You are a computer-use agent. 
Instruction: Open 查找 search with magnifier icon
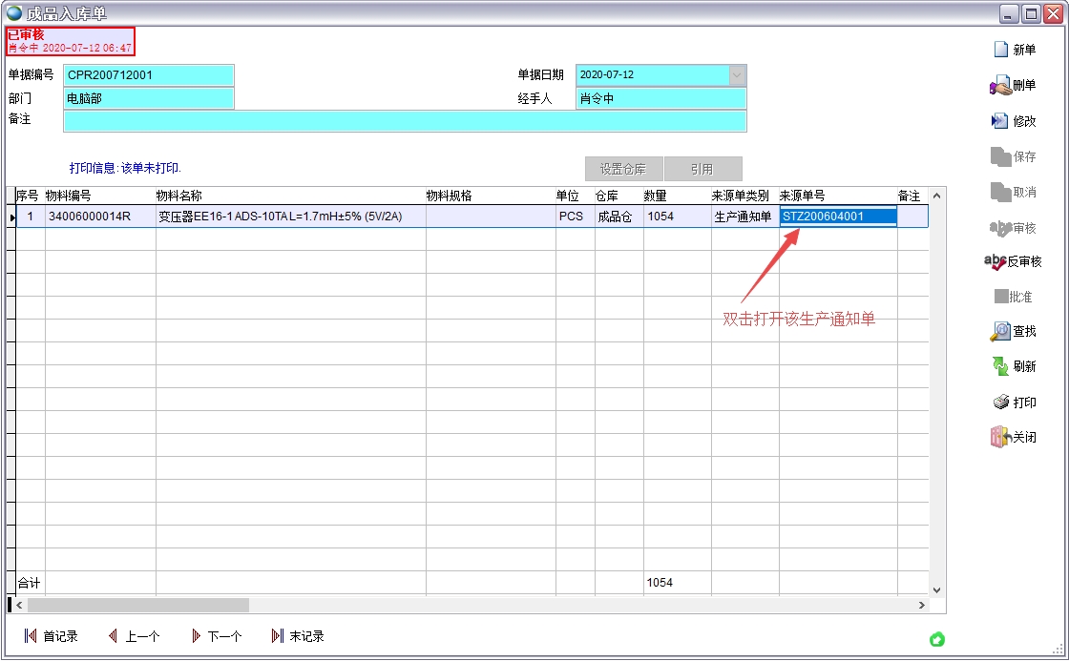pos(1000,332)
